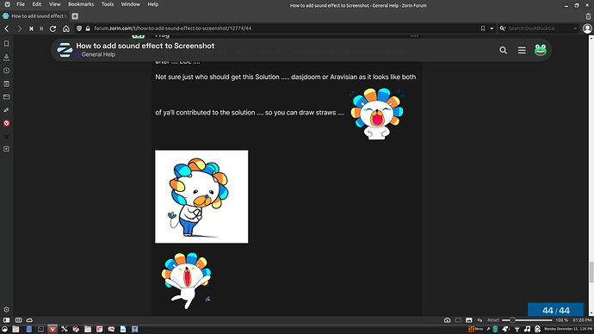Open the topic title 'How to add sound effect to Screenshot'
This screenshot has width=594, height=334.
pyautogui.click(x=145, y=46)
